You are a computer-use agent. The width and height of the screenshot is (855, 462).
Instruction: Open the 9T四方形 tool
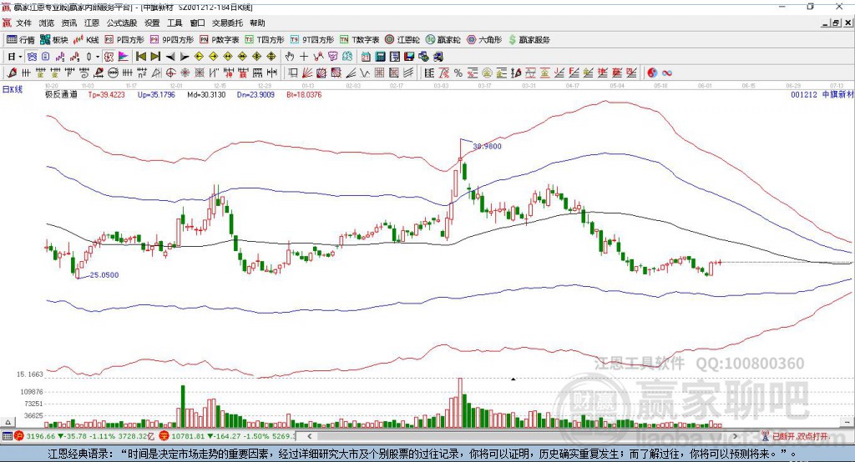point(312,40)
